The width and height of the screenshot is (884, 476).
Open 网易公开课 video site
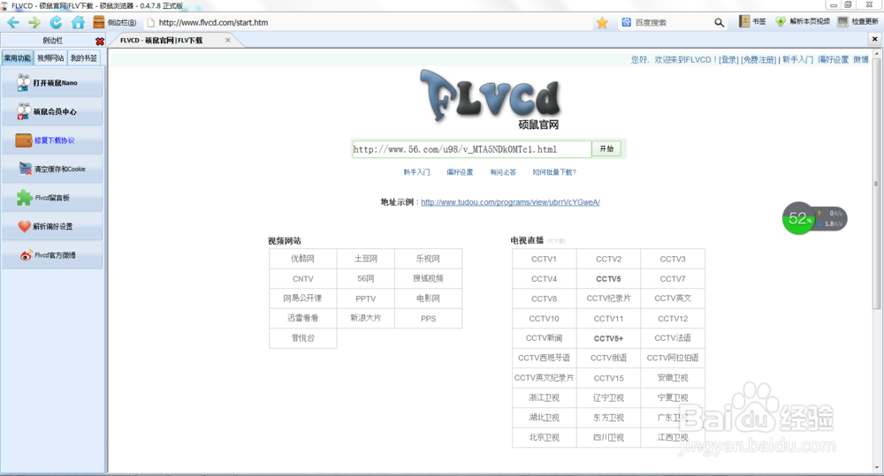(x=302, y=298)
